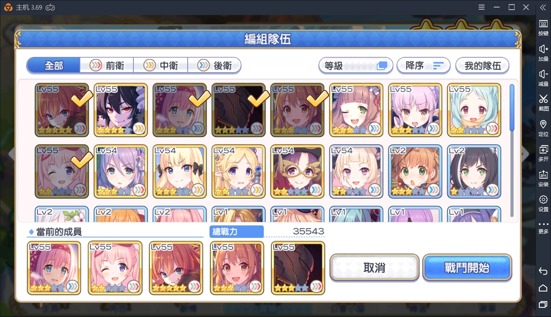Increase volume with 加量 icon
Screen dimensions: 551x317
(x=543, y=49)
